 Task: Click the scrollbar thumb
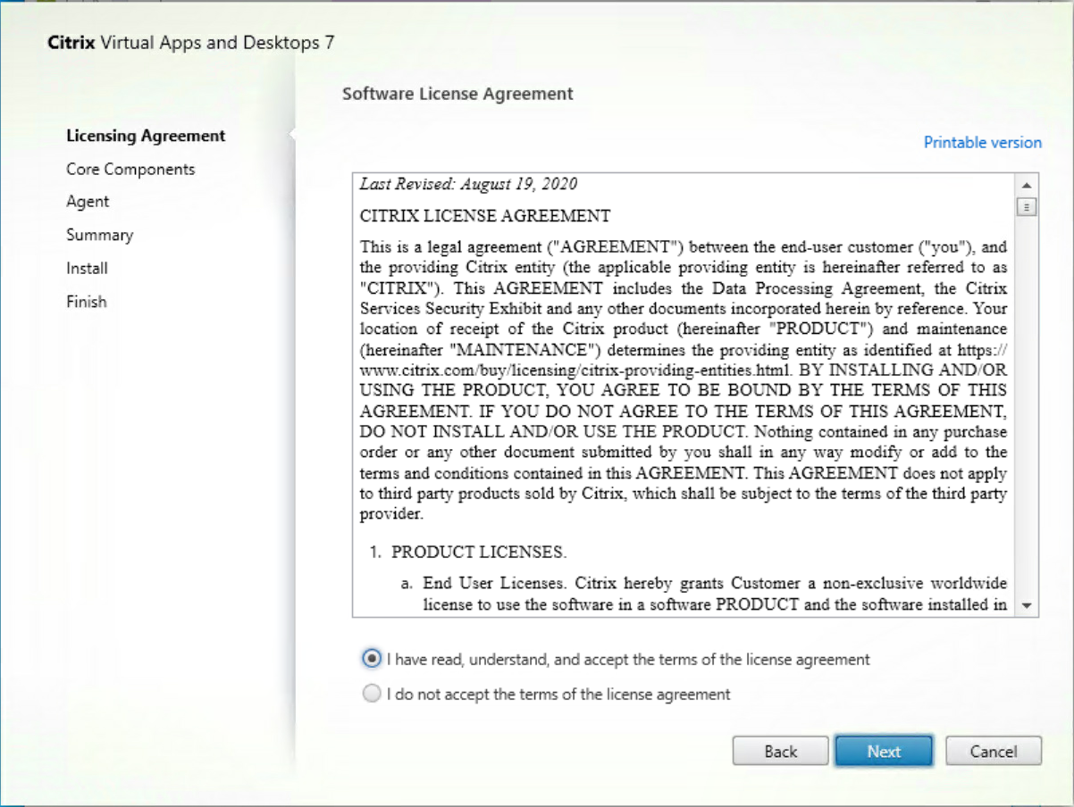(1027, 205)
